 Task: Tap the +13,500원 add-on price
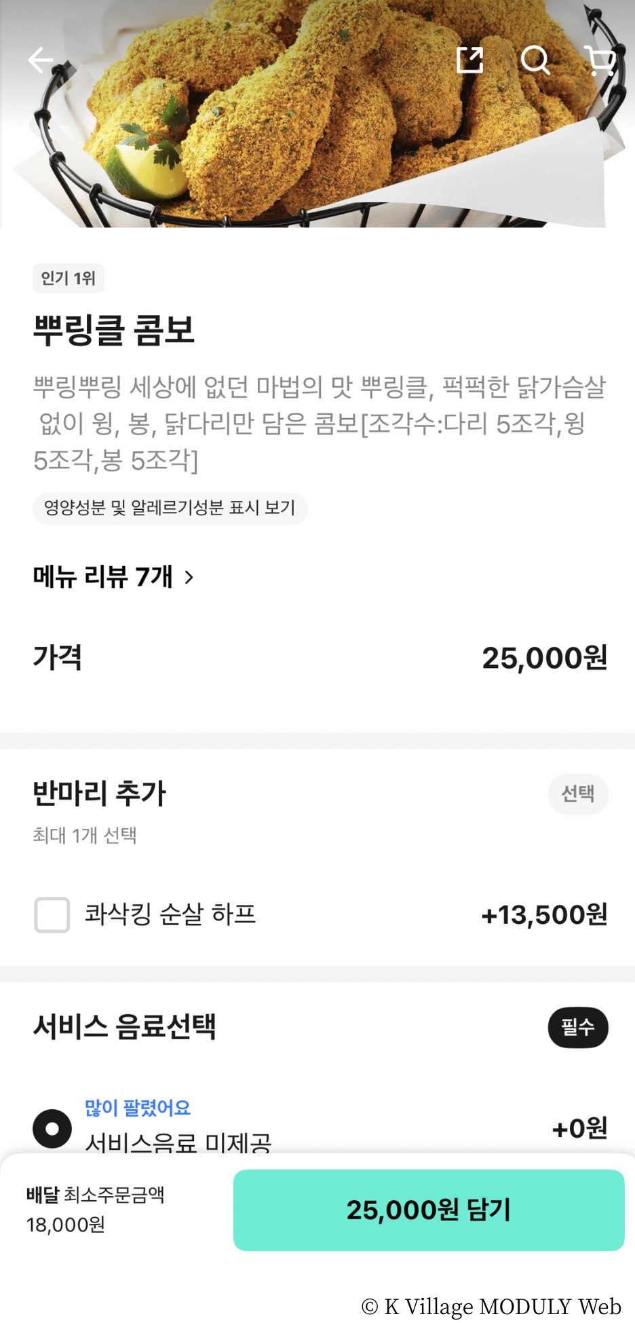pyautogui.click(x=544, y=915)
